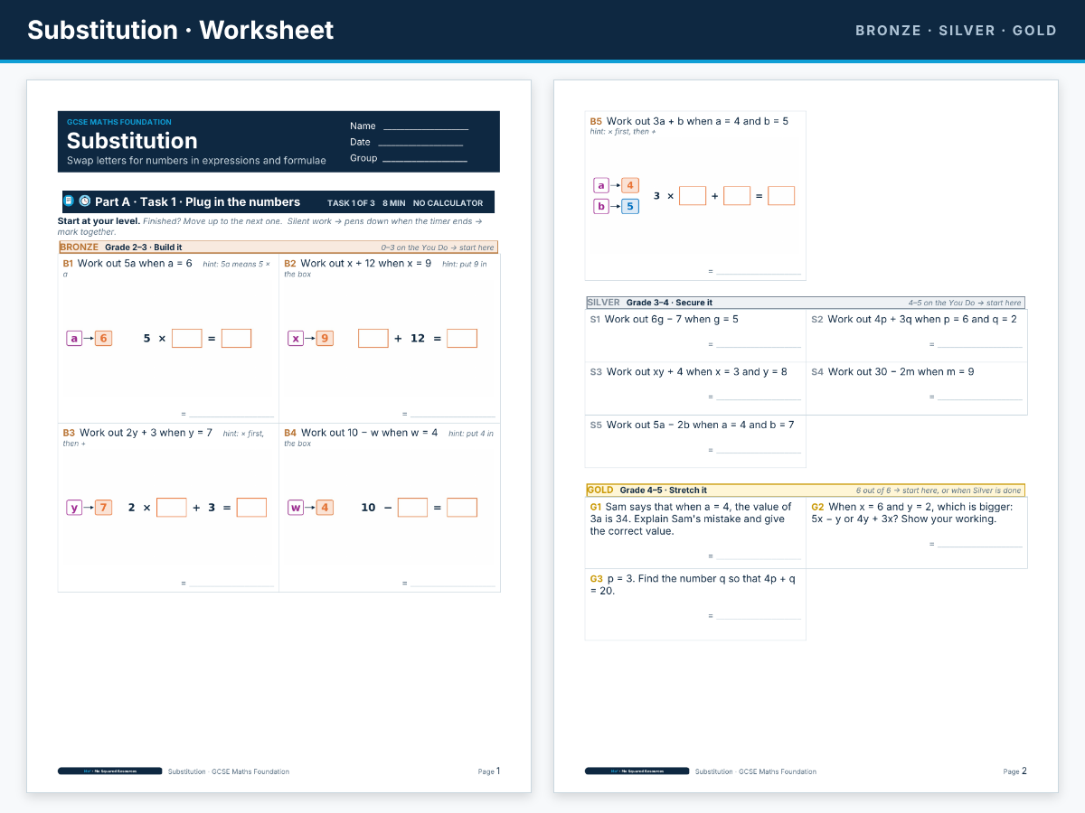Select the B3 result box after + 3 =

tap(251, 507)
